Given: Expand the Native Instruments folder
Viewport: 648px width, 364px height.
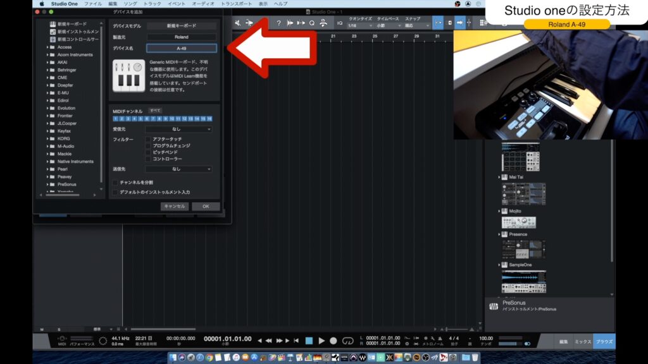Looking at the screenshot, I should coord(47,161).
